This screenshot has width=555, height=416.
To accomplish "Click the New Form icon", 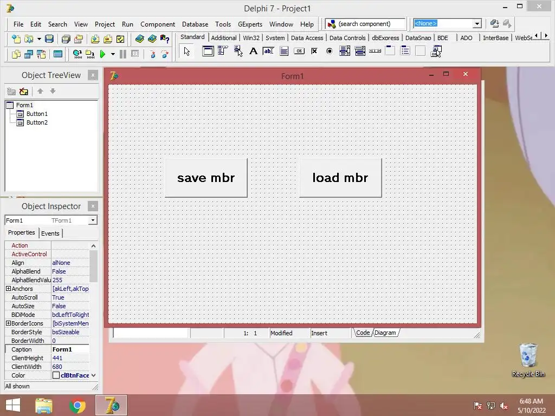I will pyautogui.click(x=57, y=54).
